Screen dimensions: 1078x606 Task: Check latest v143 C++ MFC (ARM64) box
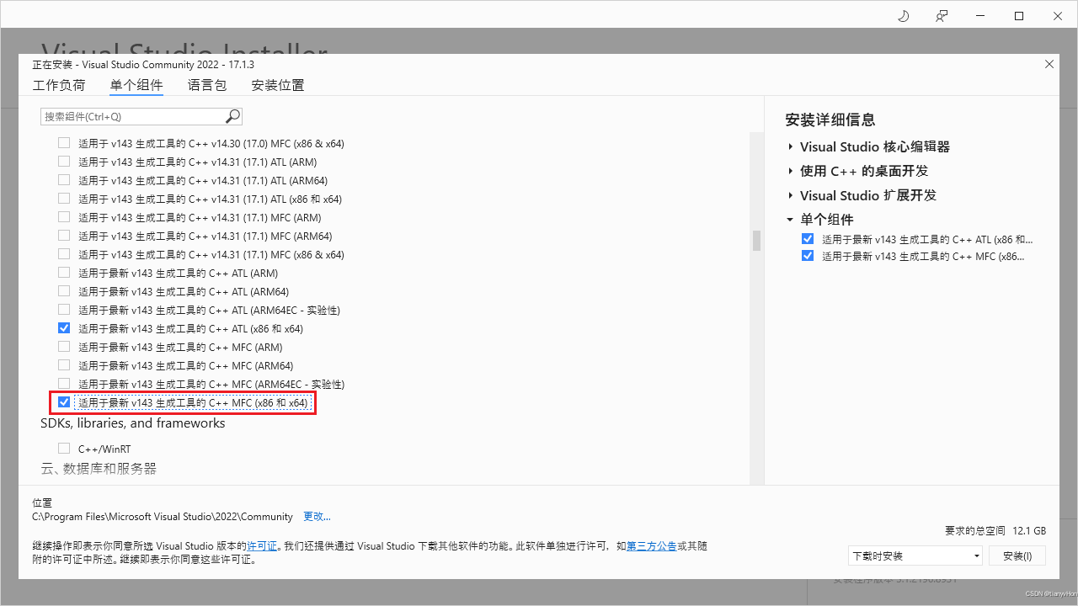(64, 365)
